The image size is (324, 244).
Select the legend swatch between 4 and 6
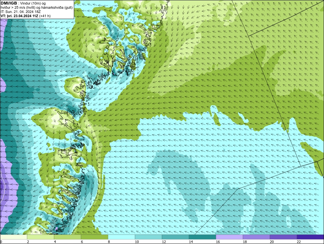[x=68, y=237]
